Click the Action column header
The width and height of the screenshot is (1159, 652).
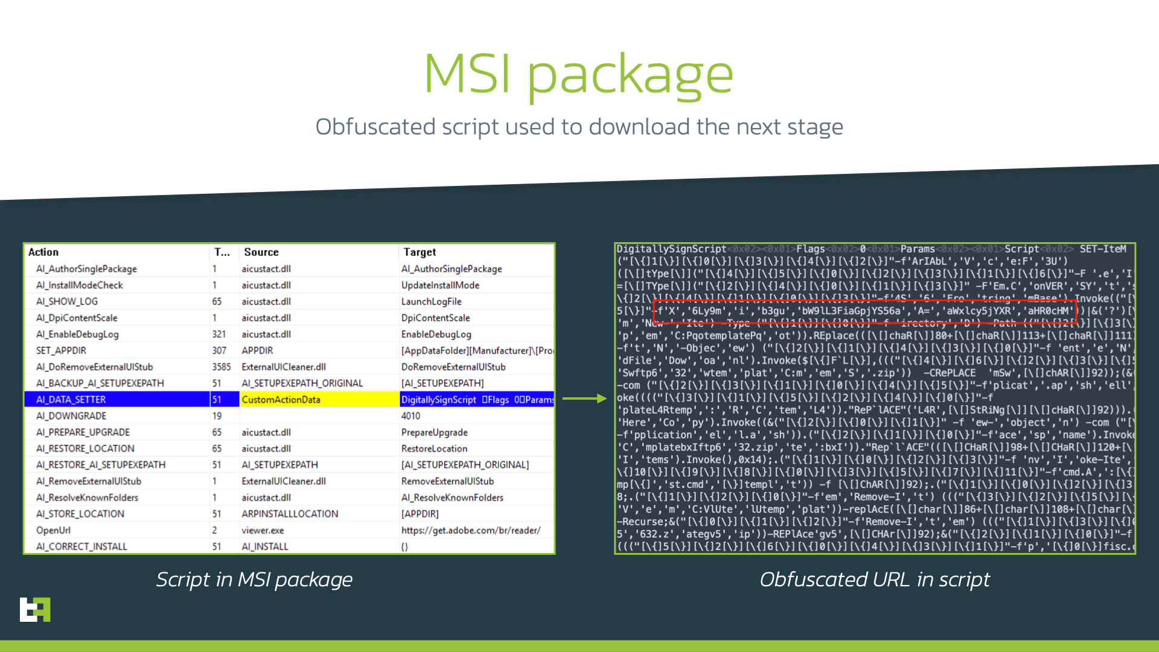(43, 252)
